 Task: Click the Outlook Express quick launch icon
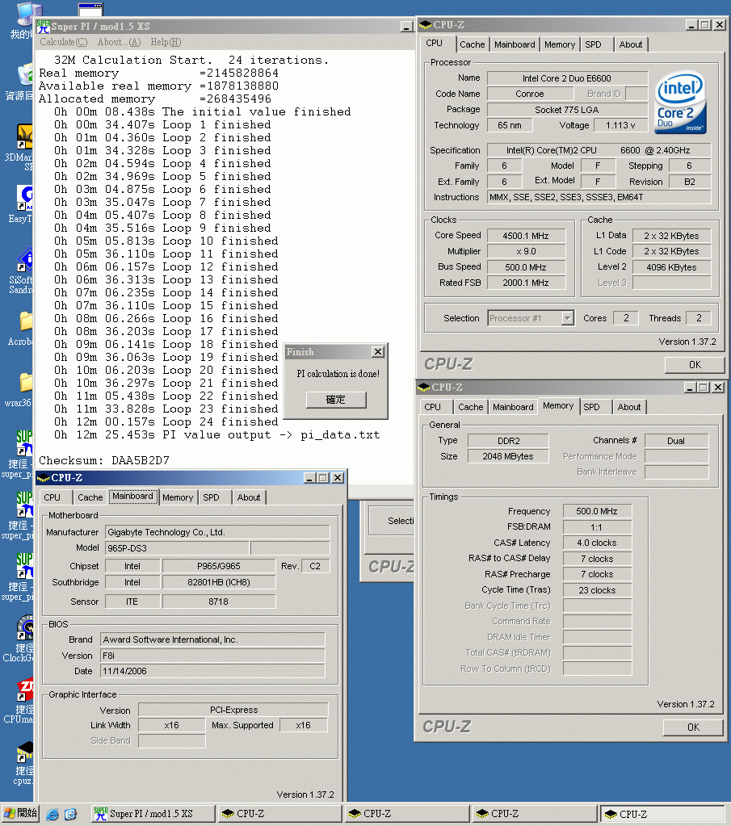[70, 814]
